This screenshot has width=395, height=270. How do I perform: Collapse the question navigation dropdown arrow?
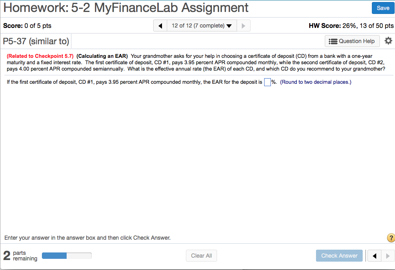[229, 25]
